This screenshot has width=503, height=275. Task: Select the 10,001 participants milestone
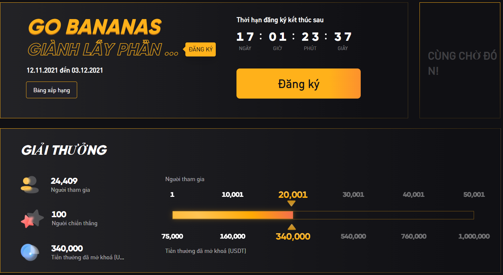click(232, 194)
